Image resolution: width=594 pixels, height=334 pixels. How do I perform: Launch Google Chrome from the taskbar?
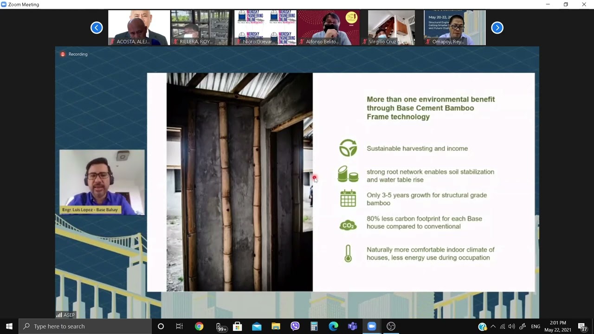[199, 326]
